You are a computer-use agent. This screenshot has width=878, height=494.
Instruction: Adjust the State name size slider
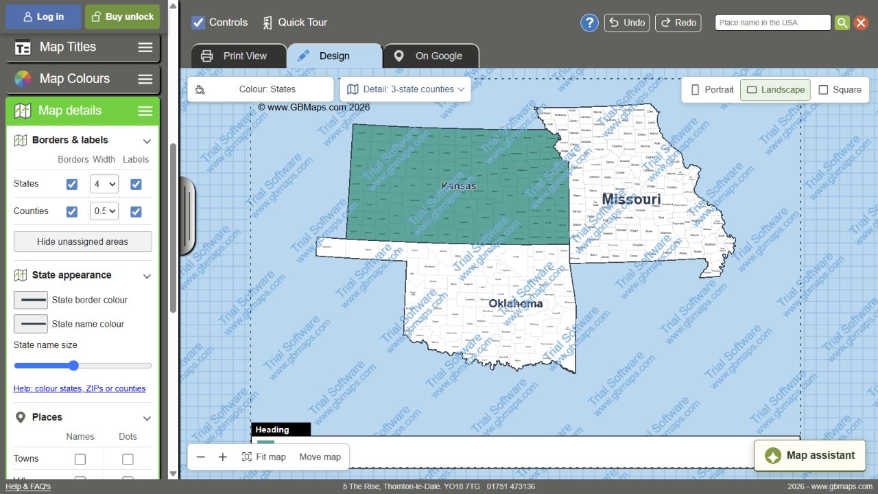click(83, 366)
